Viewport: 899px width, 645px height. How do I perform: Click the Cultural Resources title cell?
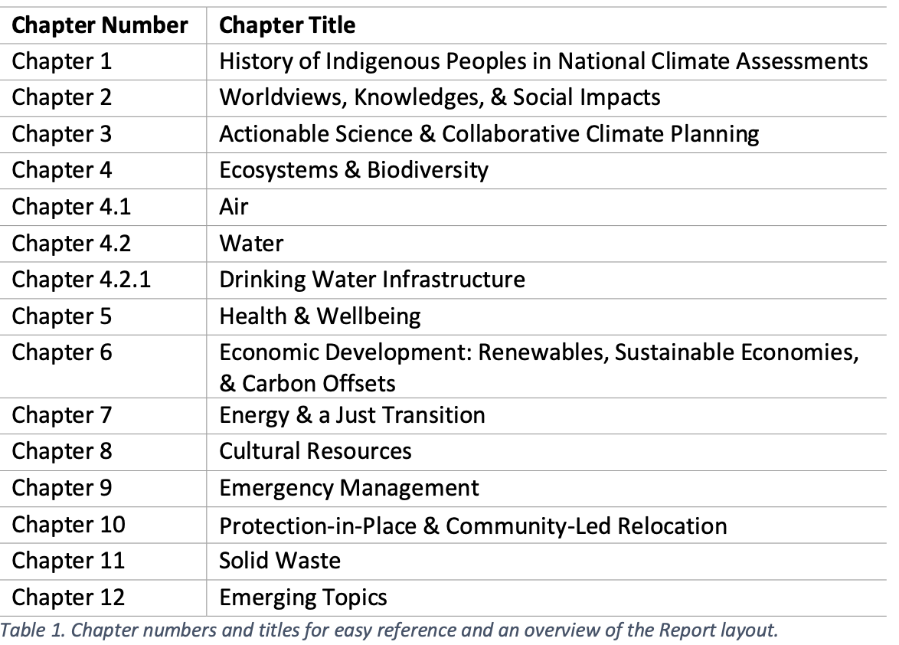pos(315,451)
